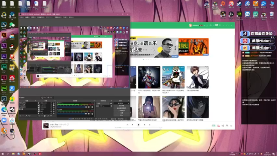Launch Adobe Photoshop from the desktop
This screenshot has width=277, height=156.
tap(4, 25)
